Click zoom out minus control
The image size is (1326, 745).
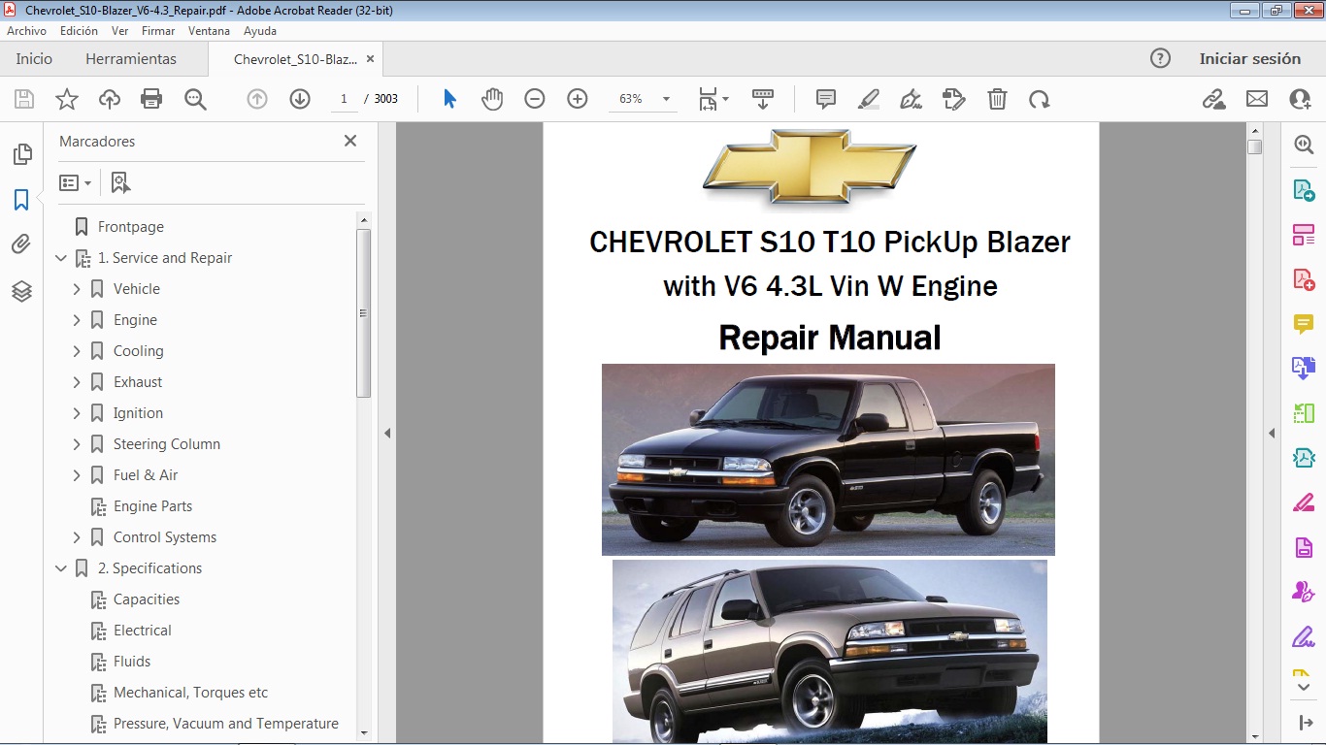[534, 98]
